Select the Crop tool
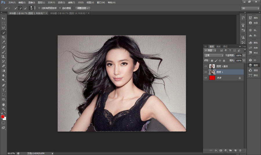 pos(3,38)
